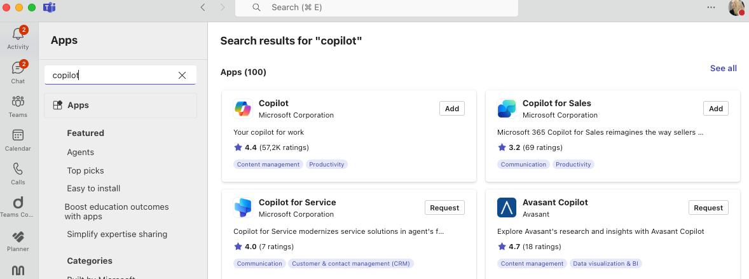
Task: Open the profile avatar menu
Action: click(736, 8)
